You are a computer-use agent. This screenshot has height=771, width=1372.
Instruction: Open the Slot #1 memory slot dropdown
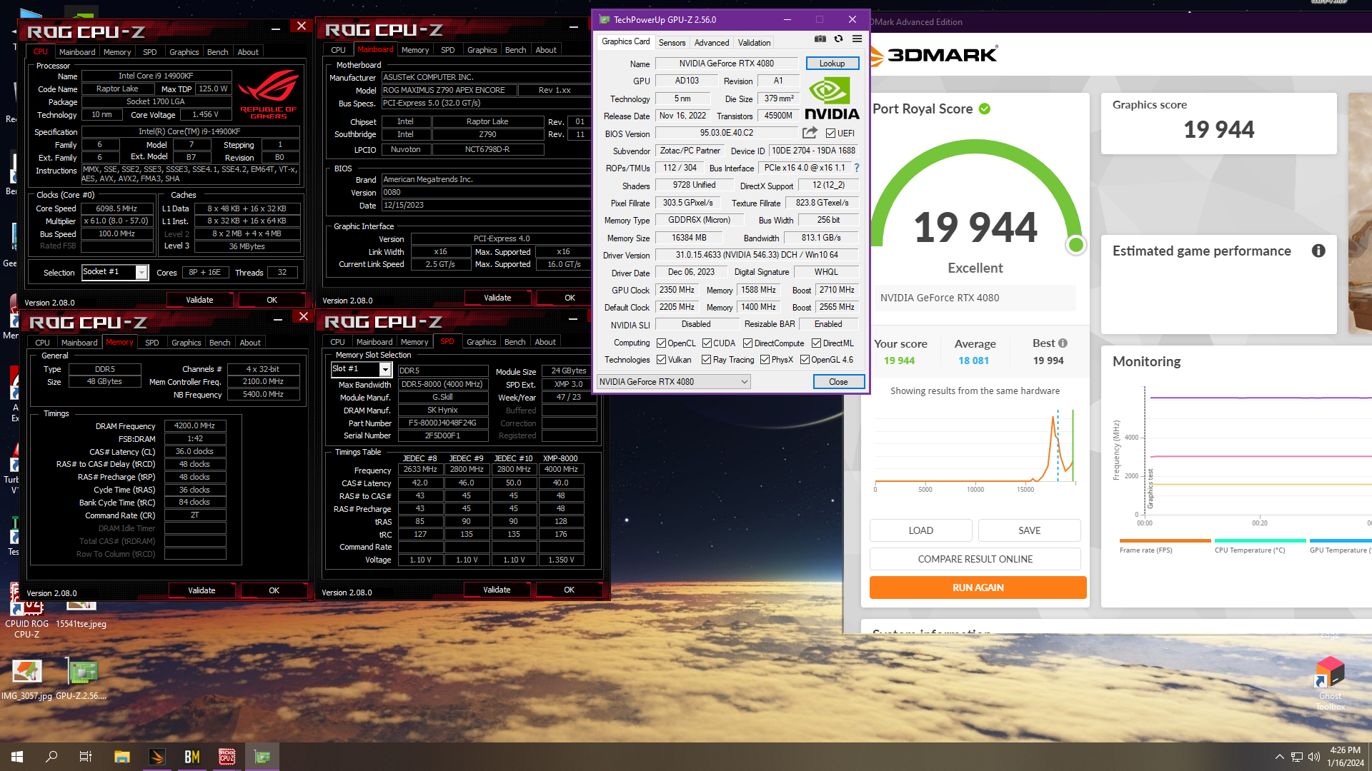pyautogui.click(x=361, y=369)
